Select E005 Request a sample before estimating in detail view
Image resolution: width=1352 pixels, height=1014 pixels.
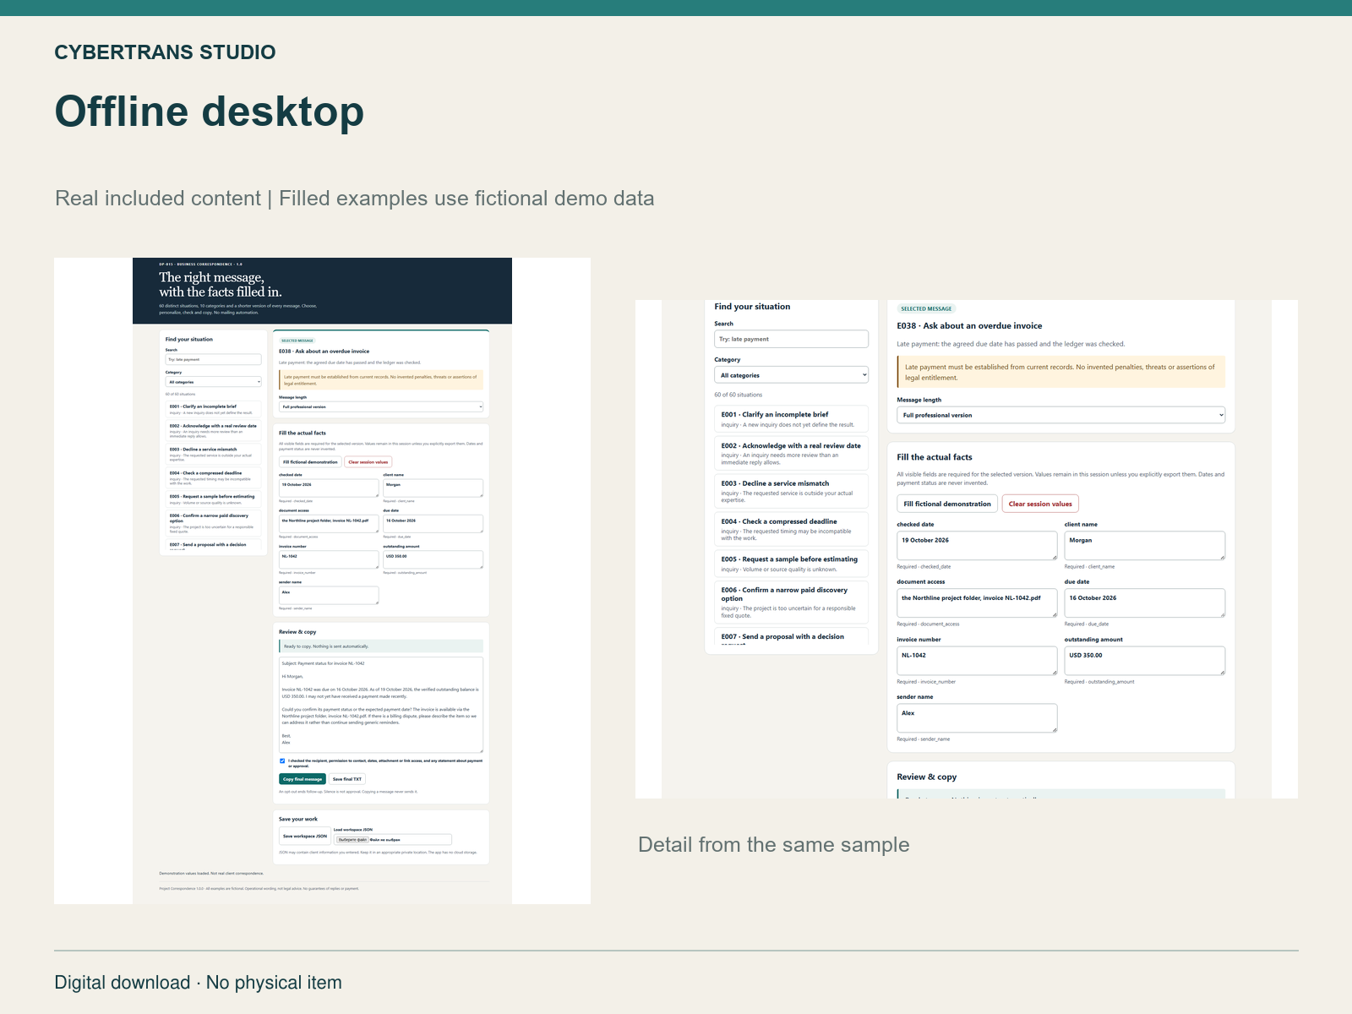pos(791,564)
